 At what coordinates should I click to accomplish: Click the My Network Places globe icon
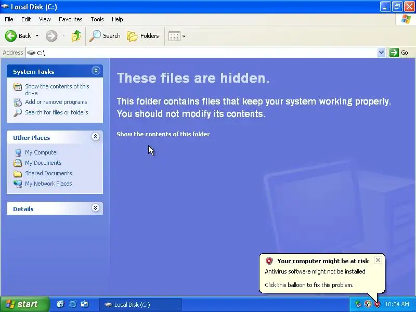[x=18, y=184]
